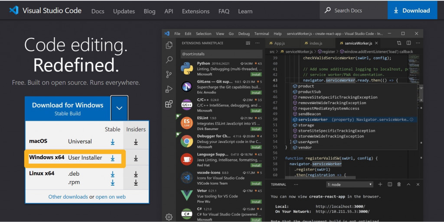Open the Selection menu in editor

pyautogui.click(x=204, y=34)
